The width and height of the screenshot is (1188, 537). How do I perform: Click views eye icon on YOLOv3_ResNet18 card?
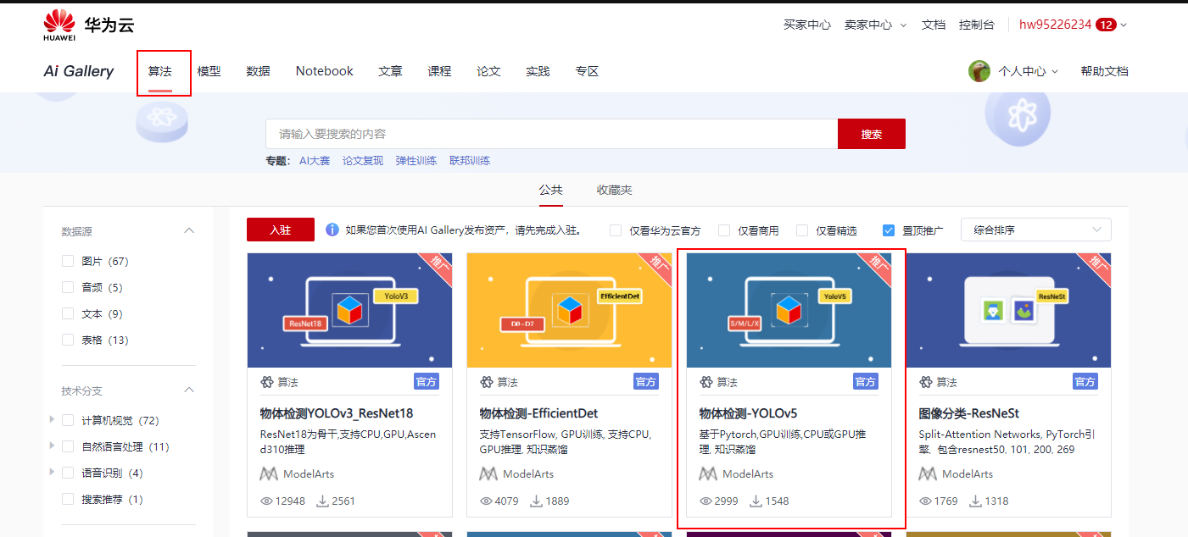(x=267, y=501)
